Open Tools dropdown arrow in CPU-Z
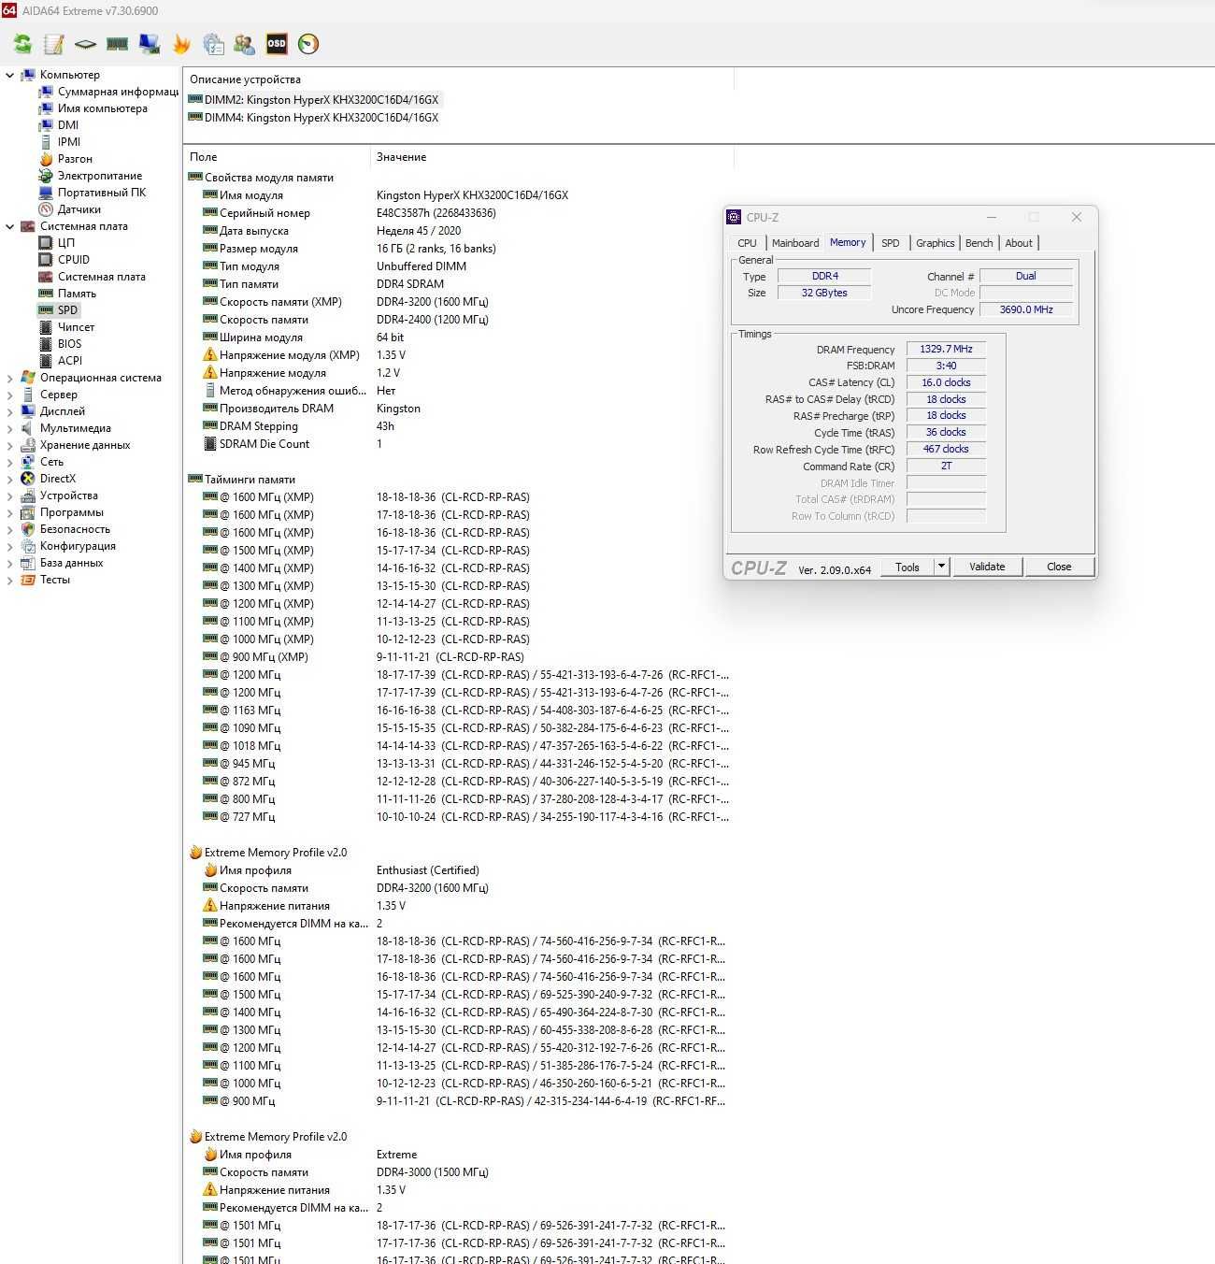 pyautogui.click(x=942, y=567)
